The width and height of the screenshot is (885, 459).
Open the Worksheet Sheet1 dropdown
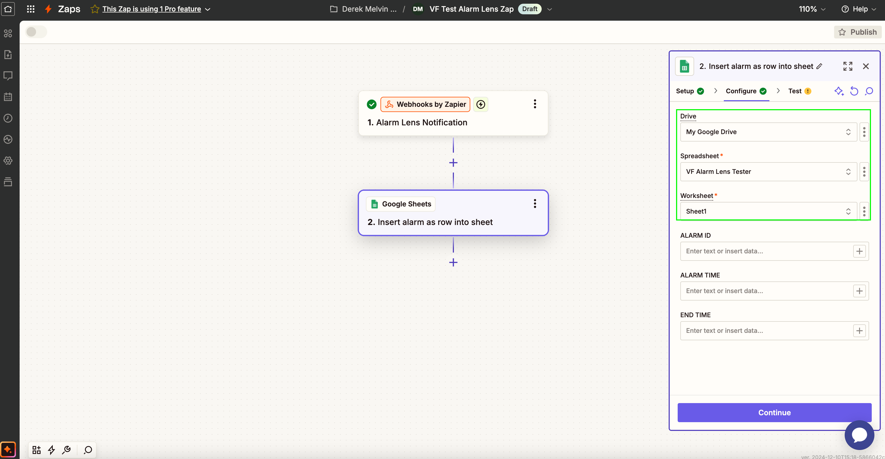[x=768, y=211]
